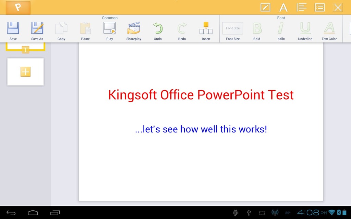The height and width of the screenshot is (219, 351).
Task: Tap the Save icon in the toolbar
Action: click(13, 28)
